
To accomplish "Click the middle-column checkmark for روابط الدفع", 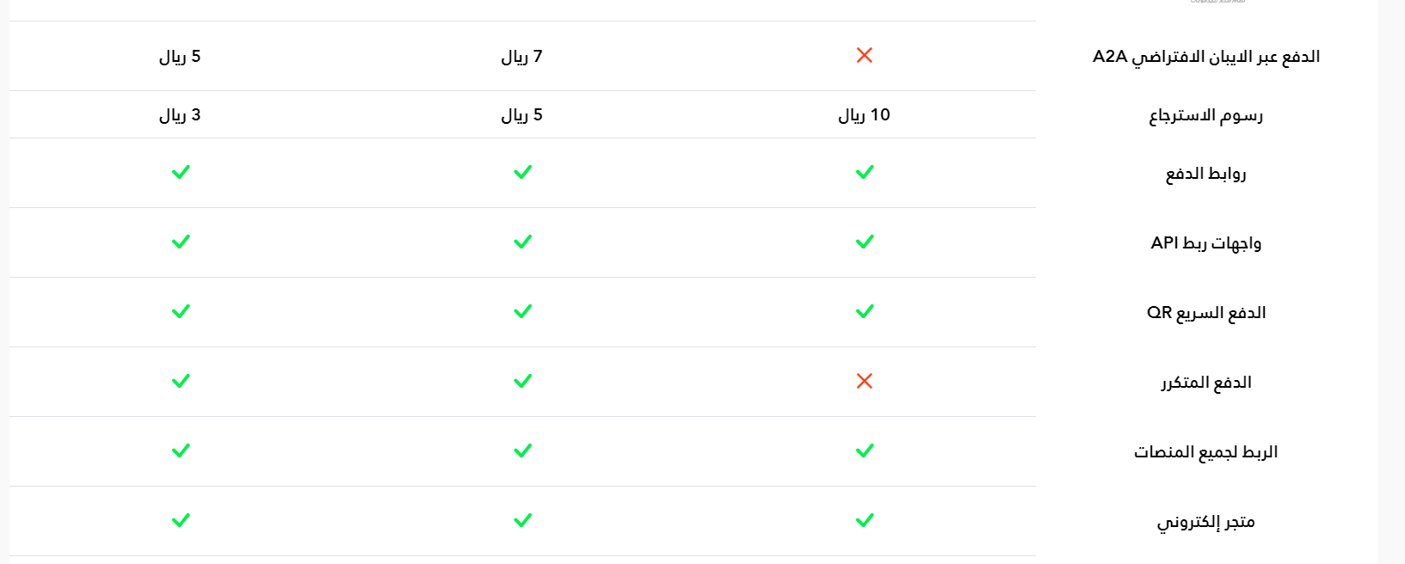I will 522,172.
